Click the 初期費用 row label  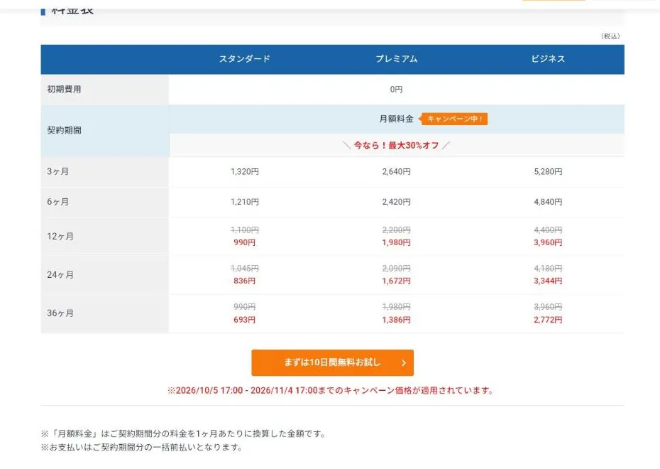click(64, 90)
